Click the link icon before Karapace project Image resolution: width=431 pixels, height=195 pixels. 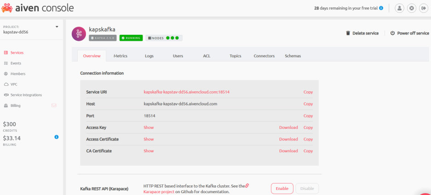coord(247,186)
